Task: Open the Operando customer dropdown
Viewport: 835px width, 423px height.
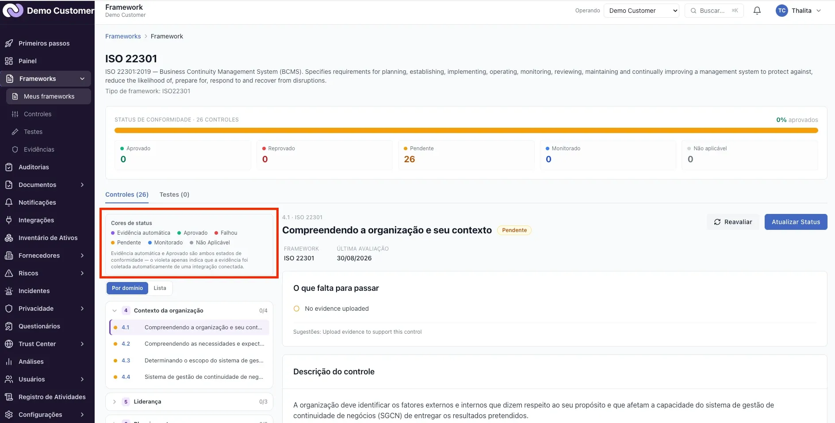Action: [x=641, y=11]
